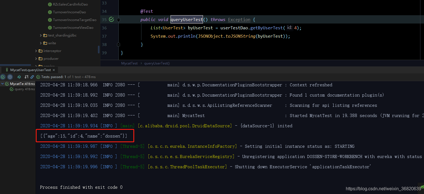Click 'Shutting down ExecutorService' log line
This screenshot has width=424, height=194.
(x=205, y=167)
